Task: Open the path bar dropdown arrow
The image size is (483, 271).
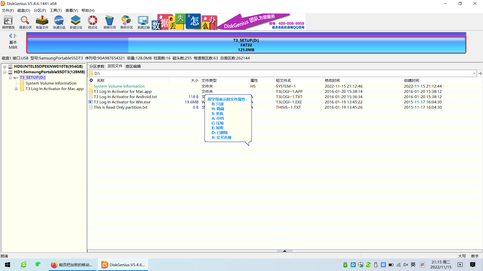Action: click(x=474, y=74)
